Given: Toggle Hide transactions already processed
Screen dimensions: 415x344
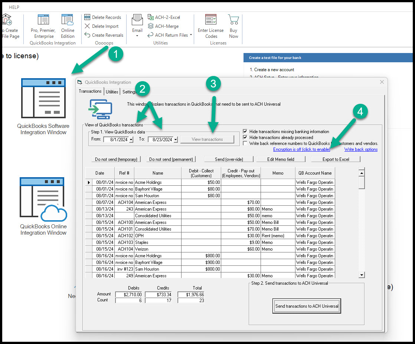Looking at the screenshot, I should point(245,138).
